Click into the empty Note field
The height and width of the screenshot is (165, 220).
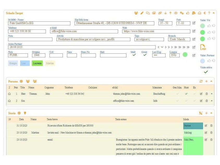[30, 39]
